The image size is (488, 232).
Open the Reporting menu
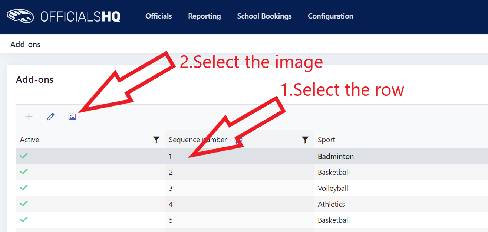[x=204, y=16]
